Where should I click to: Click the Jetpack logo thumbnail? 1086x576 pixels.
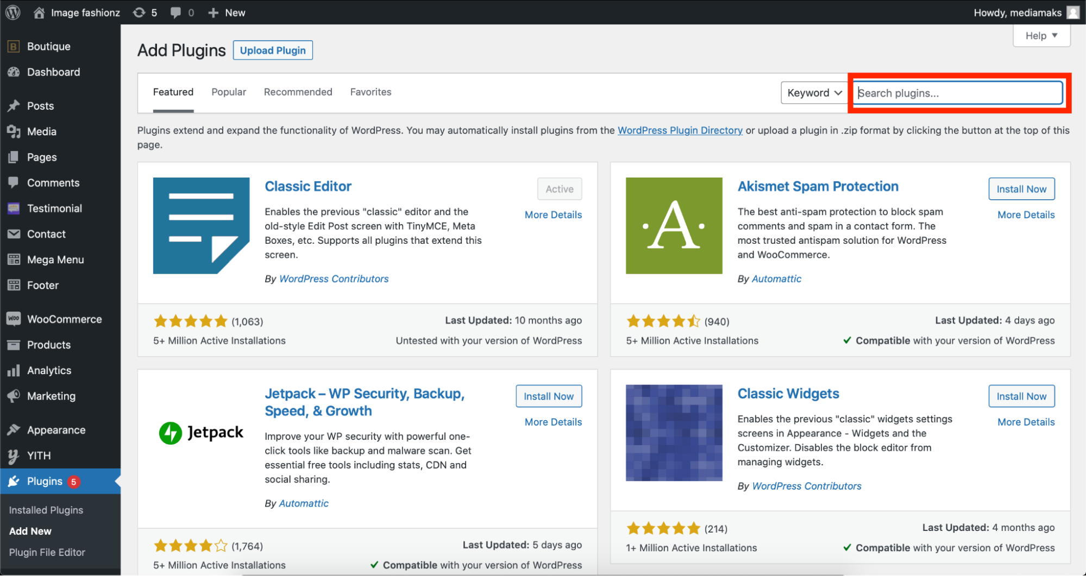pyautogui.click(x=202, y=433)
